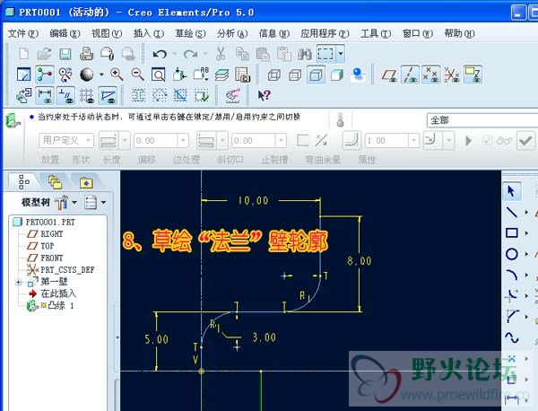
Task: Toggle datum axes display
Action: pyautogui.click(x=411, y=74)
